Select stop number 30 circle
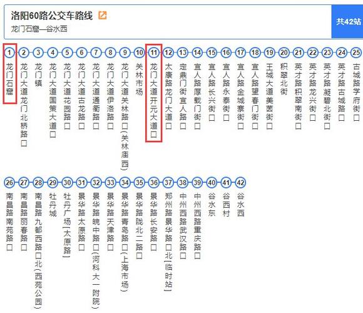 pyautogui.click(x=67, y=182)
